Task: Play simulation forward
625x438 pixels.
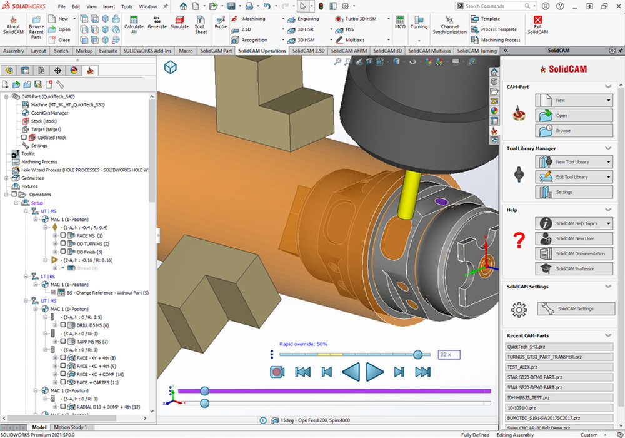Action: coord(374,372)
